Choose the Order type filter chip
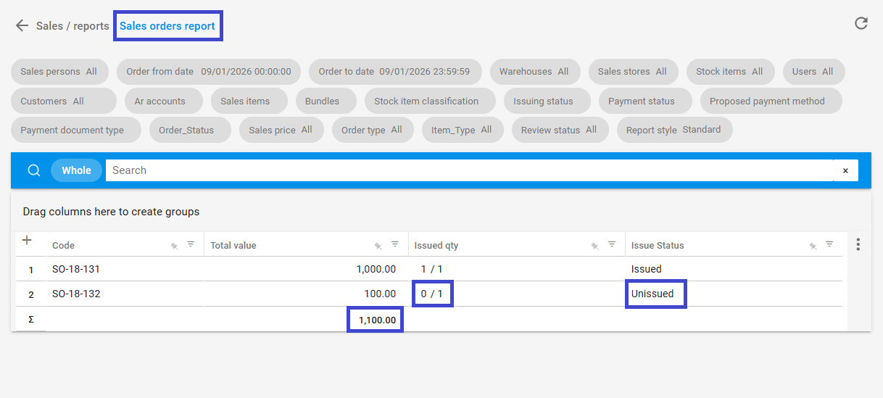 373,130
